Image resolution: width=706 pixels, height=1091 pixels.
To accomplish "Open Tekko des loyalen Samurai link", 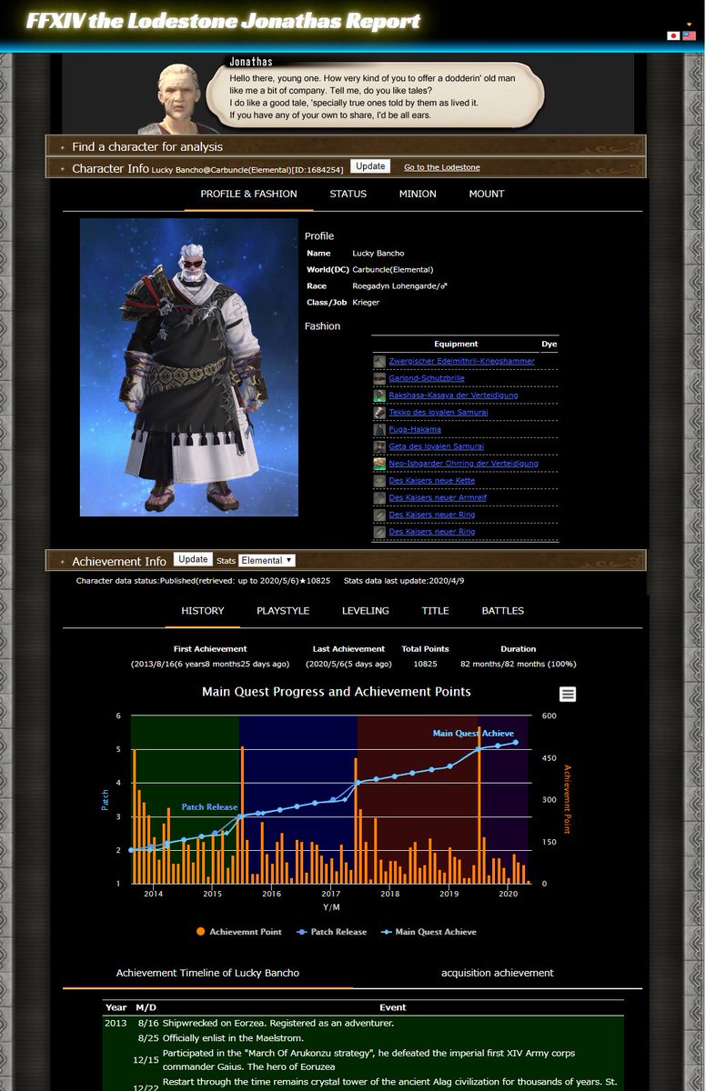I will coord(438,413).
